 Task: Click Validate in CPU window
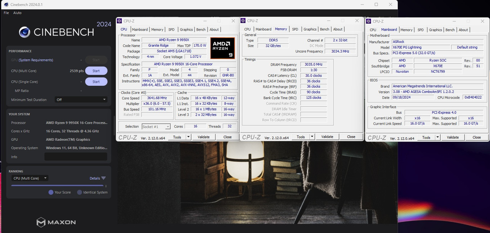tap(204, 137)
